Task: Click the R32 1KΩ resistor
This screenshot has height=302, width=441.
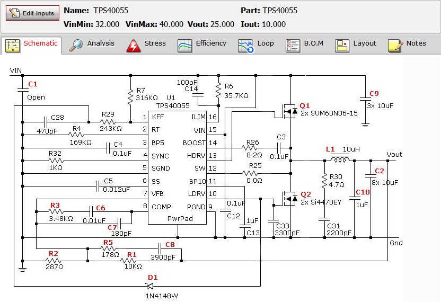Action: pos(56,161)
